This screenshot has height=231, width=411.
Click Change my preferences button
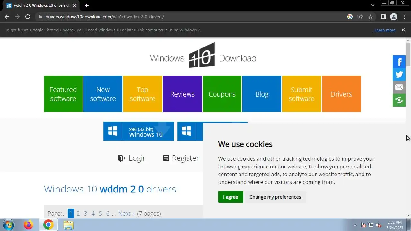click(x=275, y=197)
